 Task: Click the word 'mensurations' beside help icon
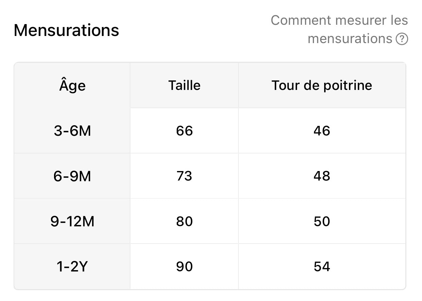click(350, 39)
